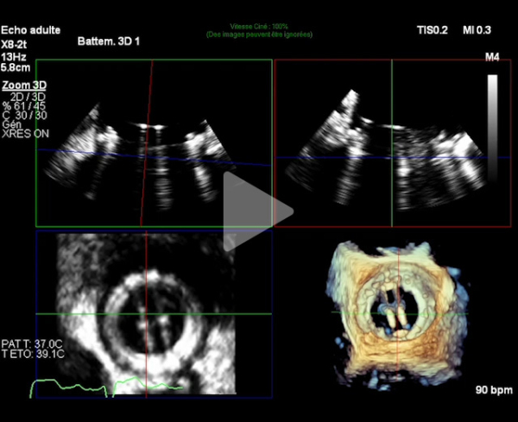Click the X8-2t transducer label
The width and height of the screenshot is (518, 422).
(17, 41)
